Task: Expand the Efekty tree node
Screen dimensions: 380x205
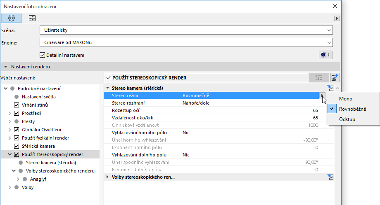Action: 9,121
